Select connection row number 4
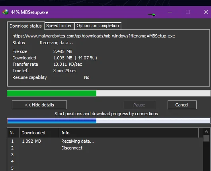 click(x=105, y=161)
